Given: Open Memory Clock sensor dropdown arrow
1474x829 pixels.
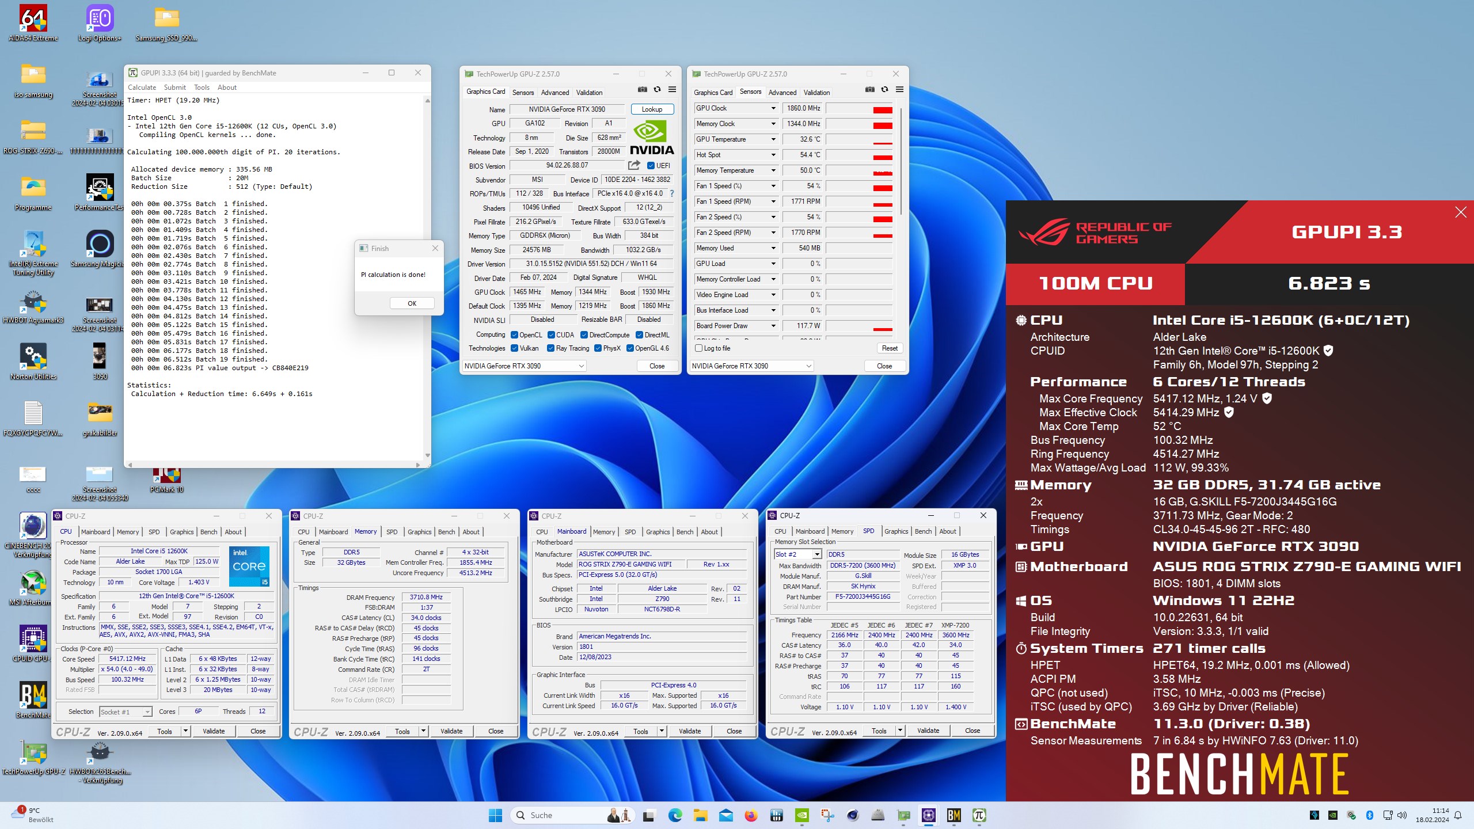Looking at the screenshot, I should point(773,124).
